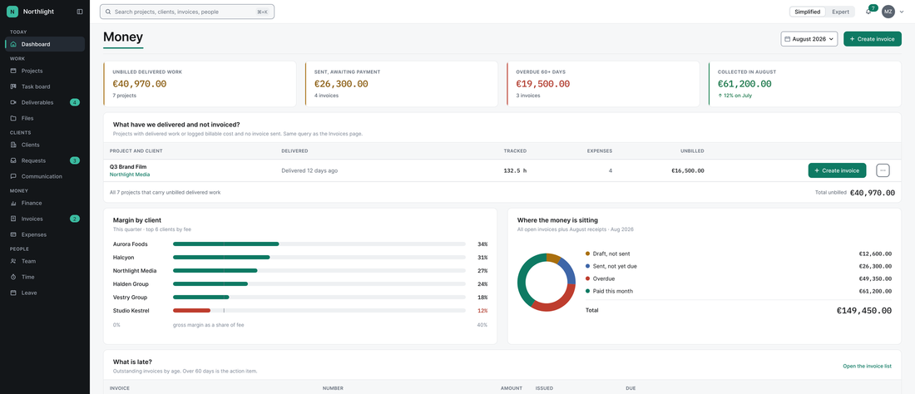Open the invoice list link
This screenshot has width=915, height=394.
[867, 366]
